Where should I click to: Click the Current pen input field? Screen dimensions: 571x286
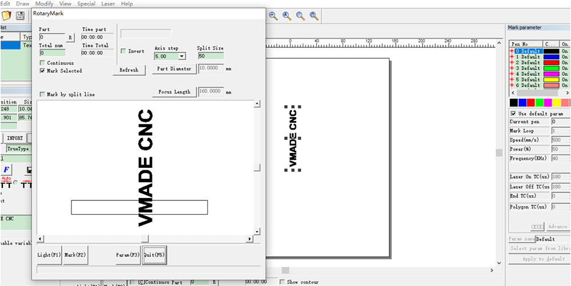click(561, 122)
